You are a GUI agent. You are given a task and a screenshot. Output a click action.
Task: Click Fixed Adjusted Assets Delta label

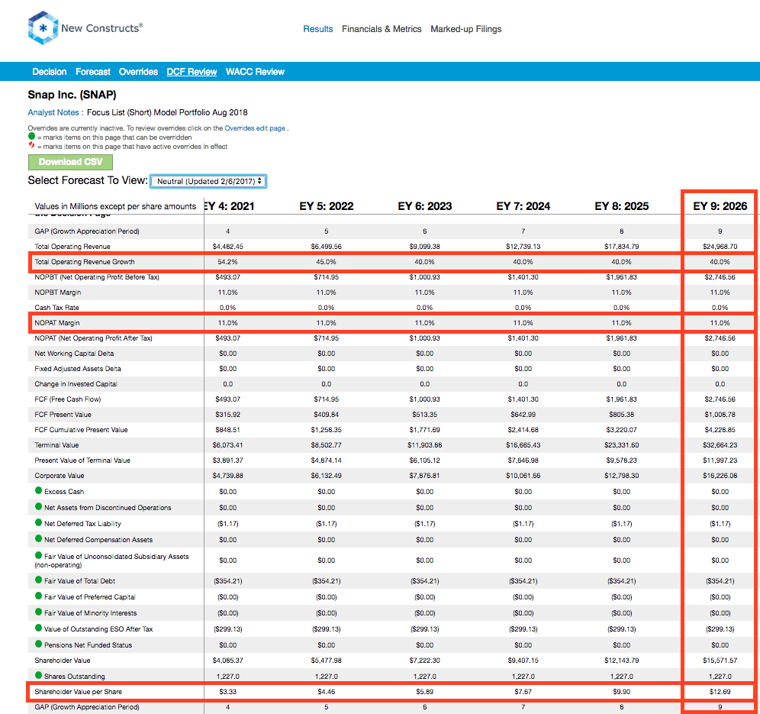coord(78,369)
